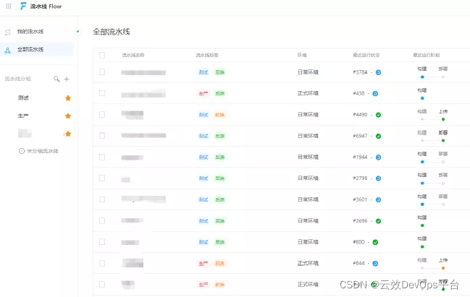The image size is (470, 297).
Task: Toggle the star on the blurred group
Action: point(68,134)
